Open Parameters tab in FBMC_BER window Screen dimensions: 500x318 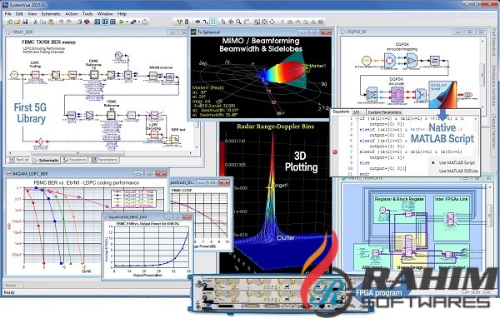tap(104, 160)
